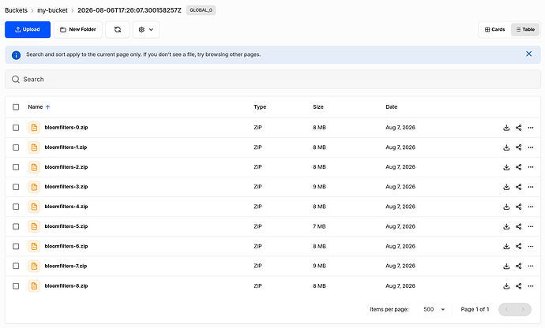Open the items per page dropdown
Screen dimensions: 545x328
tap(434, 309)
